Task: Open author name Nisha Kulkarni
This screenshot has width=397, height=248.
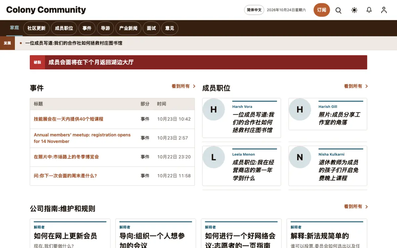Action: pos(331,154)
